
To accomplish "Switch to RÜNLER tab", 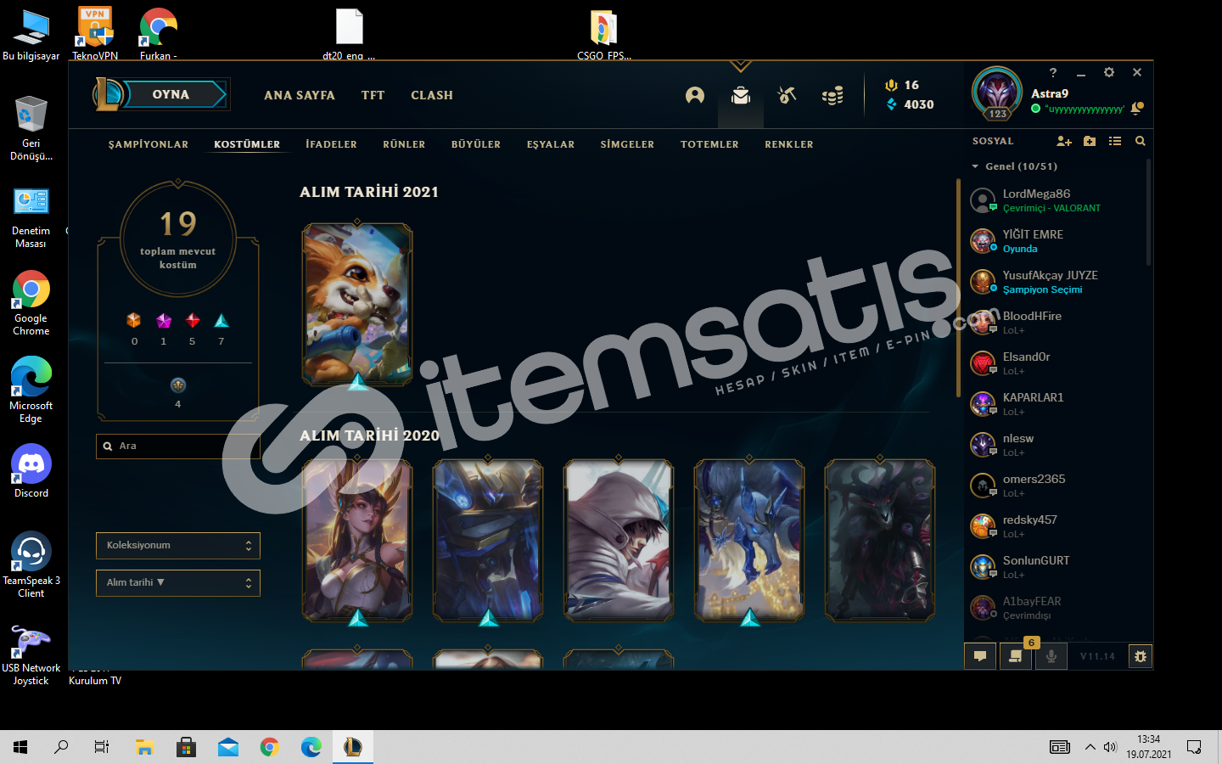I will click(404, 144).
